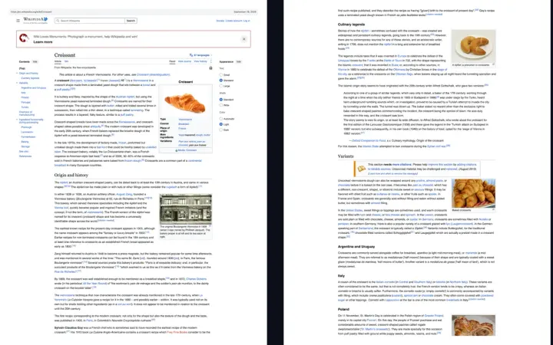Viewport: 553px width, 345px height.
Task: Open the kipferl on plate image
Action: click(x=473, y=47)
